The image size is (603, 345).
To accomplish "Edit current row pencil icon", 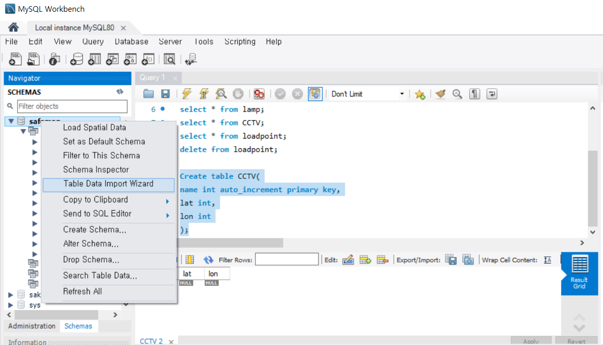I will pyautogui.click(x=348, y=260).
